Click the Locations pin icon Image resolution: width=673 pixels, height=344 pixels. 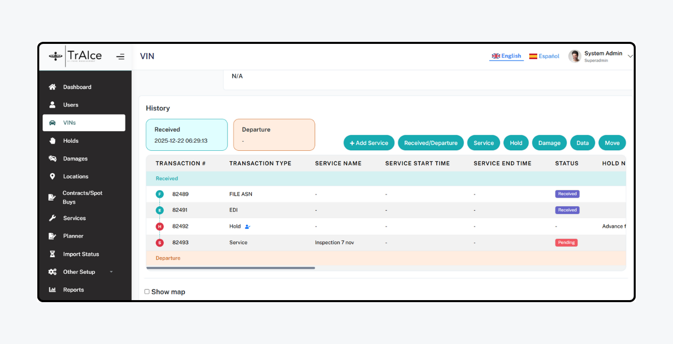(52, 177)
